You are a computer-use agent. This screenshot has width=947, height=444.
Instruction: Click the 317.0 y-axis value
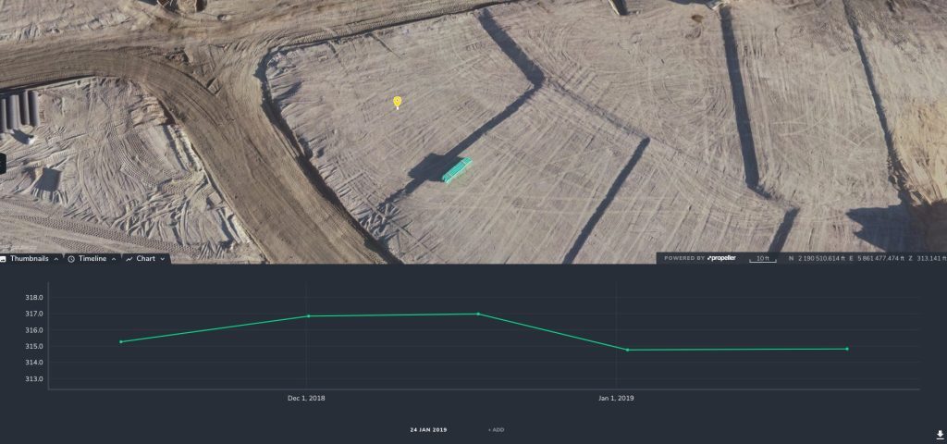click(x=34, y=314)
